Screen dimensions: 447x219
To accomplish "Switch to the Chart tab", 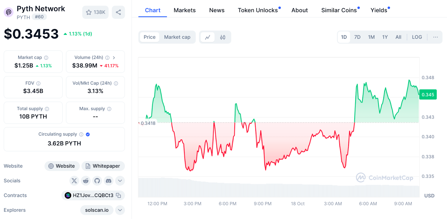I will coord(153,10).
